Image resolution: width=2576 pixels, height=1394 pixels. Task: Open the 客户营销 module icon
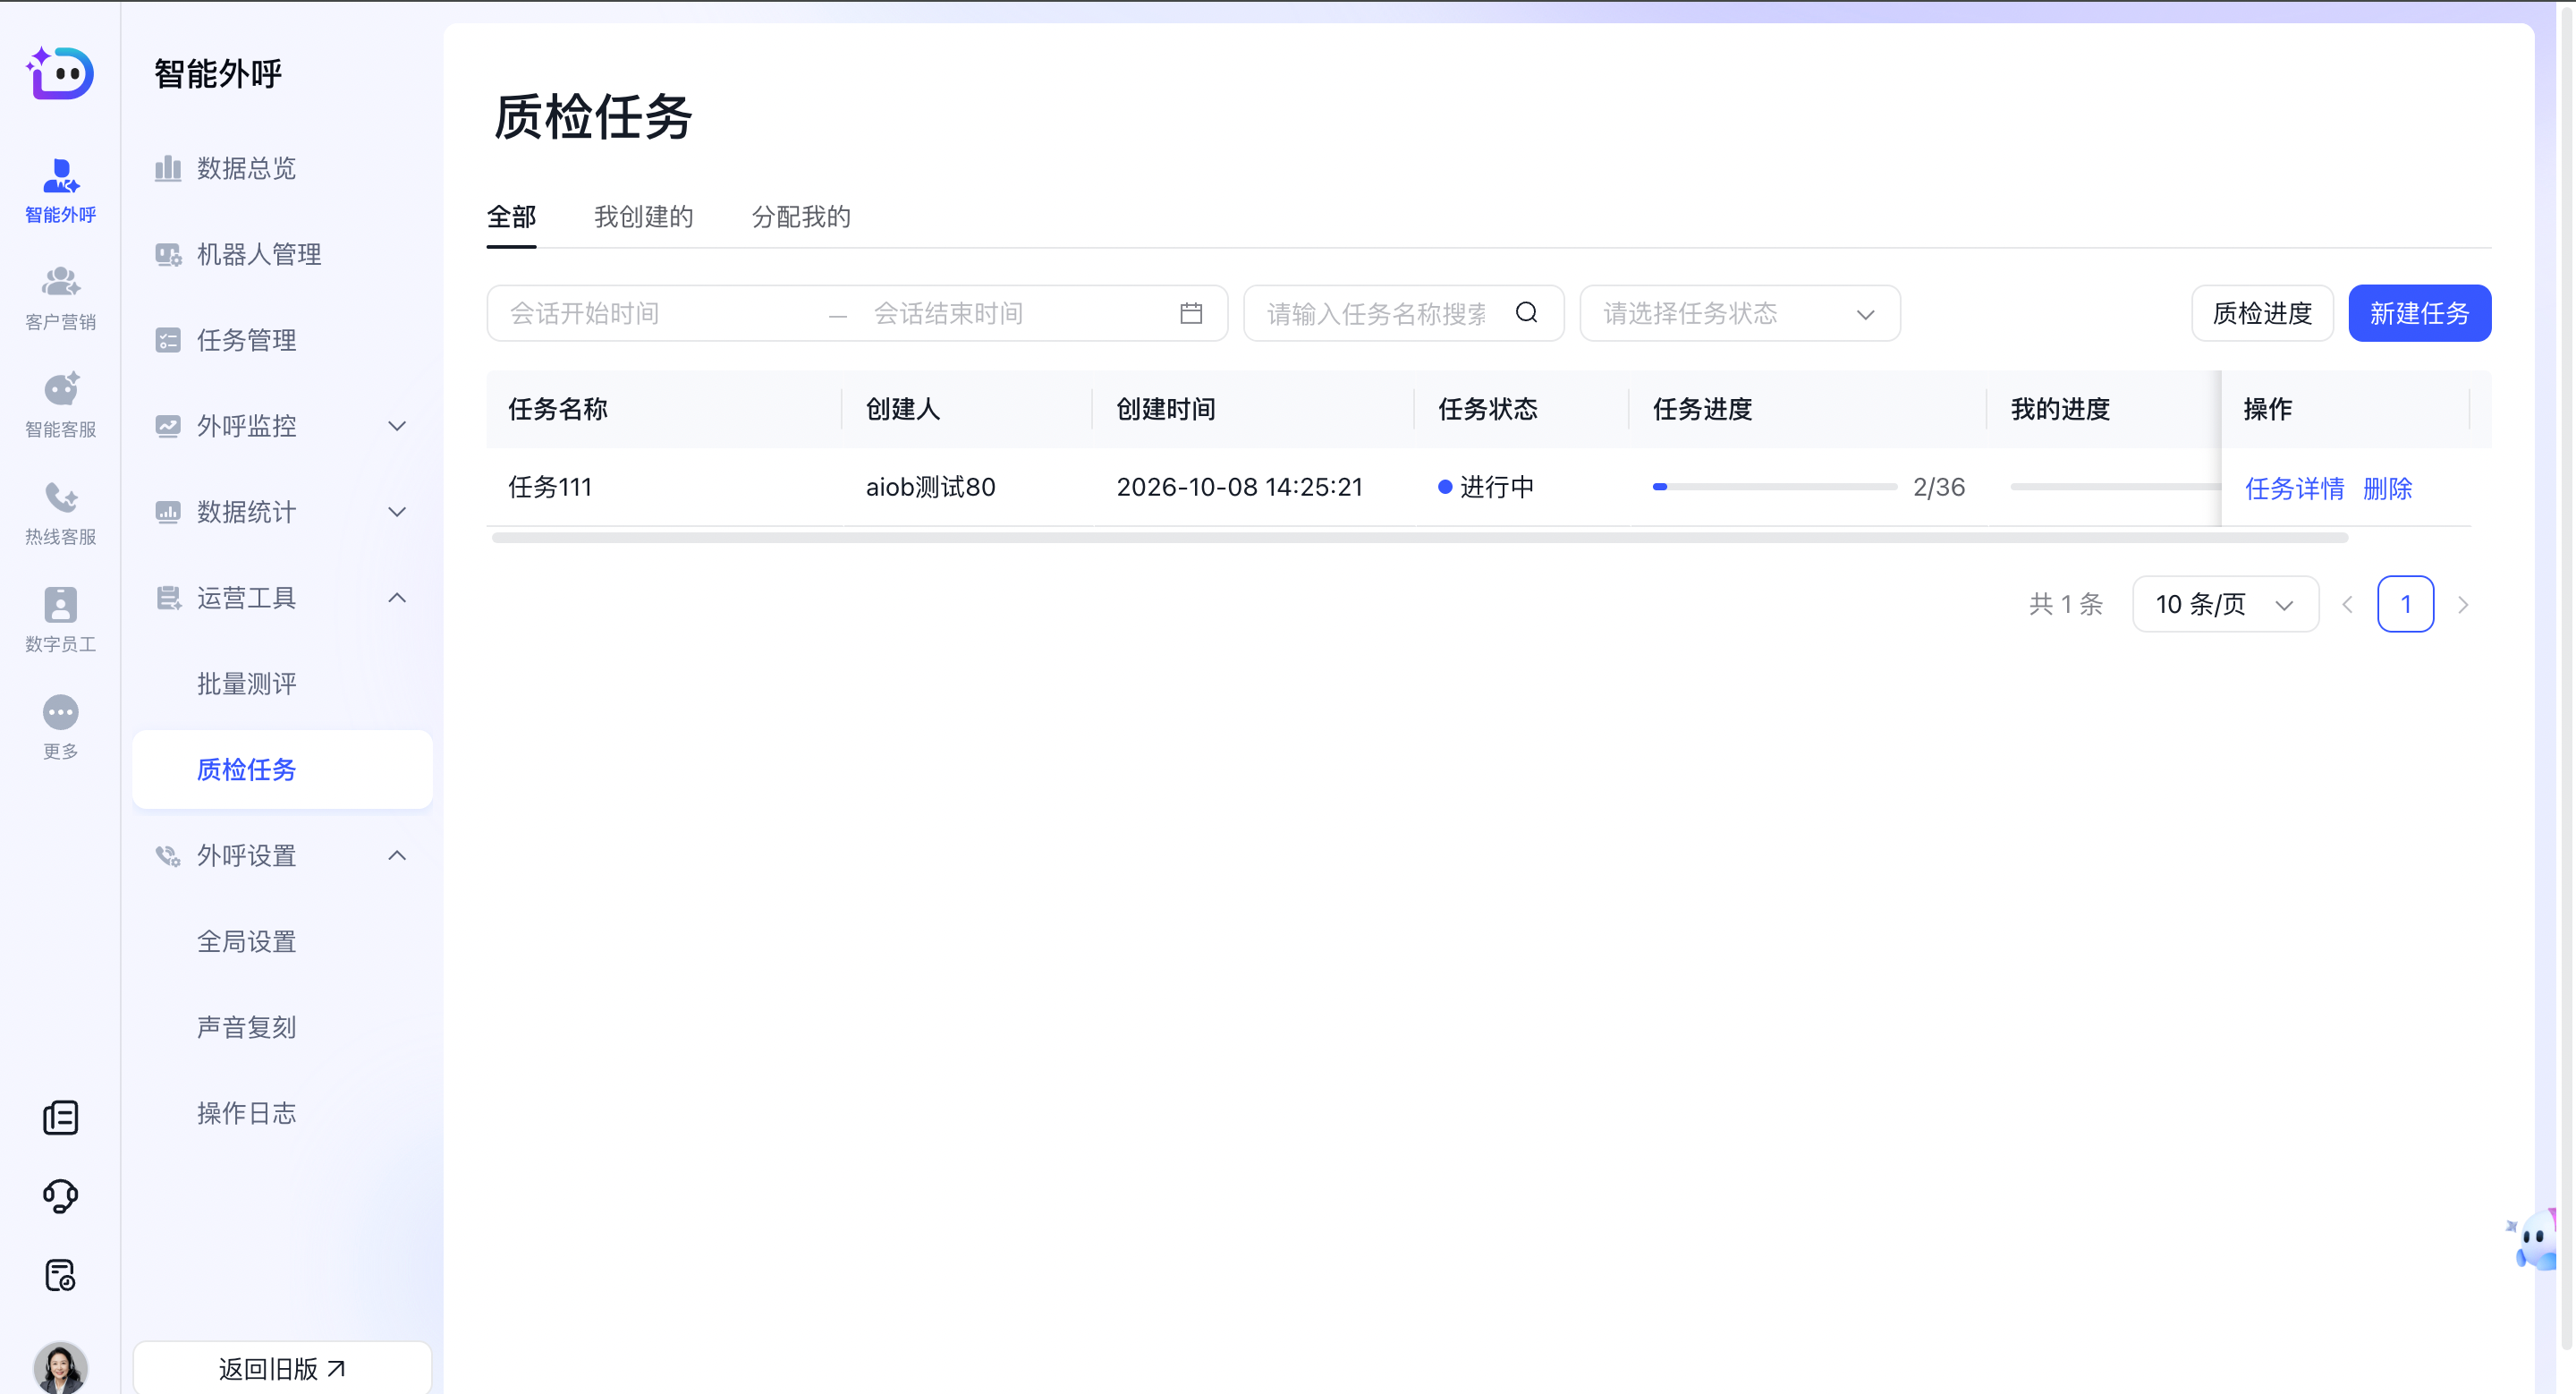(60, 297)
